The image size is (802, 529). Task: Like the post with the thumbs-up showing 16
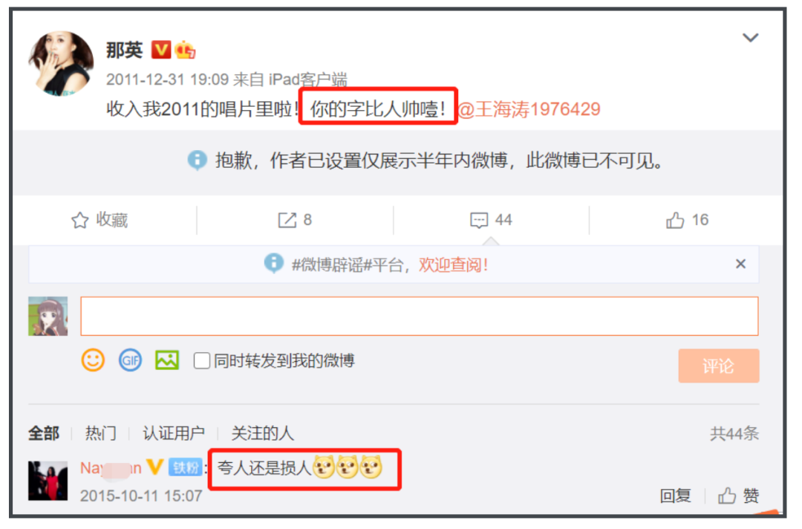(x=675, y=220)
